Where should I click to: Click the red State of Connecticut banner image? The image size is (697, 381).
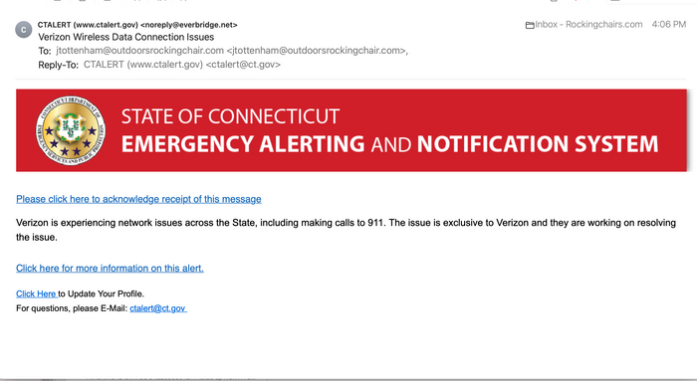[x=351, y=130]
